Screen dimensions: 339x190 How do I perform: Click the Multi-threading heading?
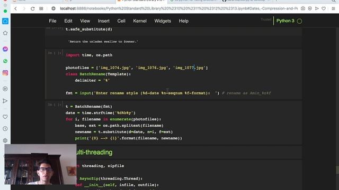(94, 153)
